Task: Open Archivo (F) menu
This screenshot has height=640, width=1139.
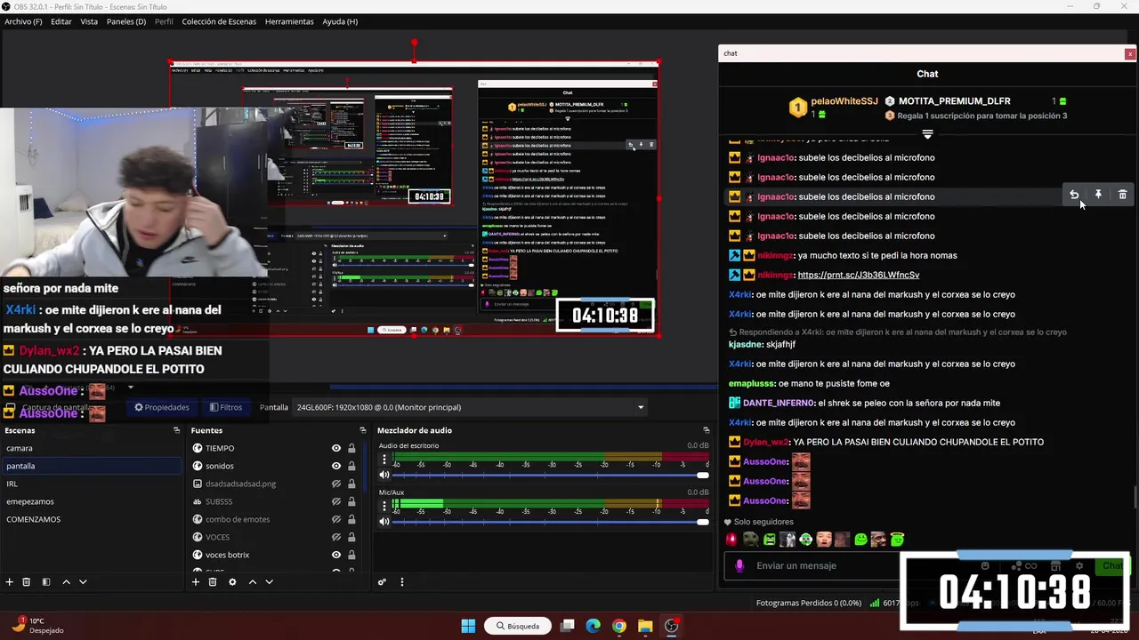Action: [x=23, y=21]
